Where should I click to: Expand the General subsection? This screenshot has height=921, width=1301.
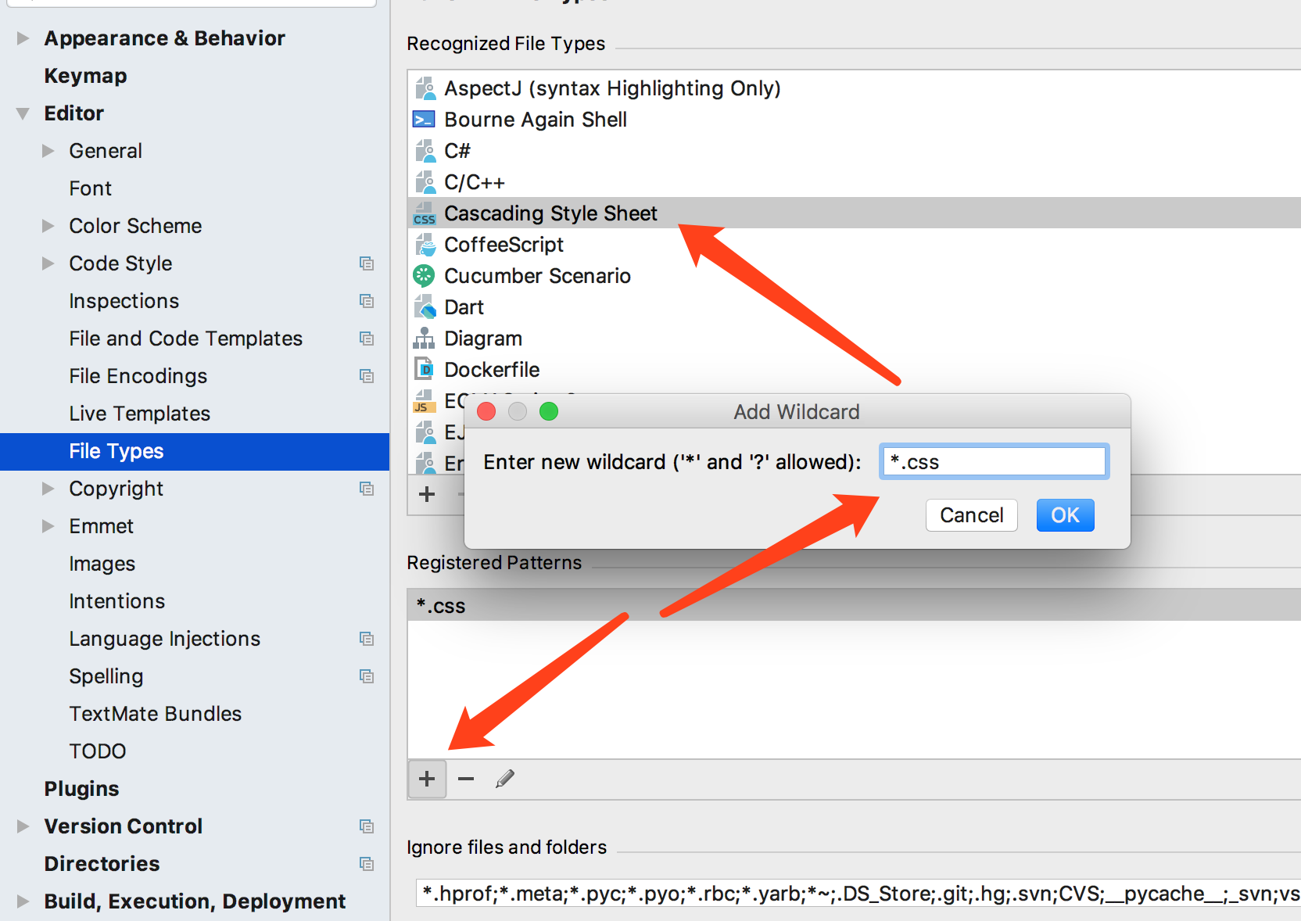pos(48,151)
